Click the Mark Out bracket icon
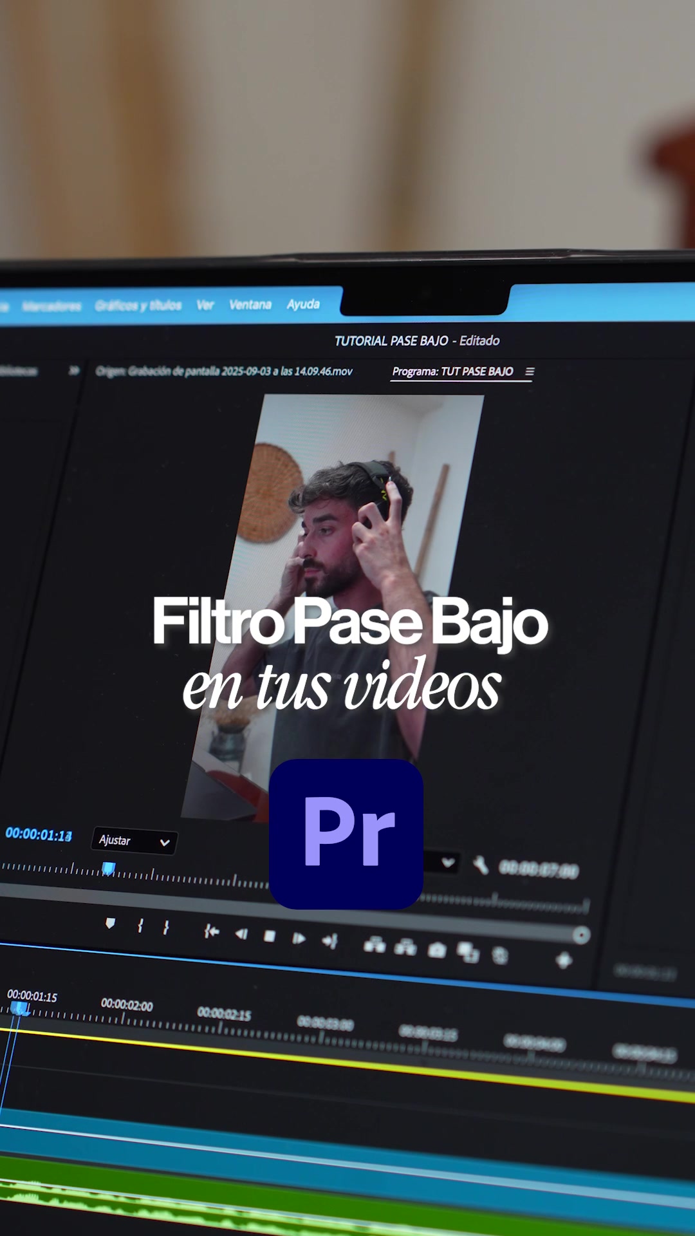Screen dimensions: 695x1236 pos(166,927)
